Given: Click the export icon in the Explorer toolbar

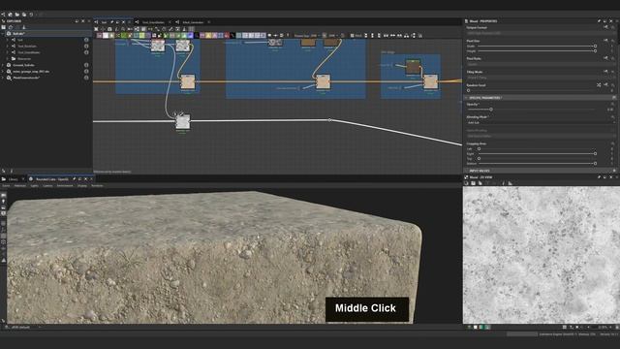Looking at the screenshot, I should click(x=23, y=27).
